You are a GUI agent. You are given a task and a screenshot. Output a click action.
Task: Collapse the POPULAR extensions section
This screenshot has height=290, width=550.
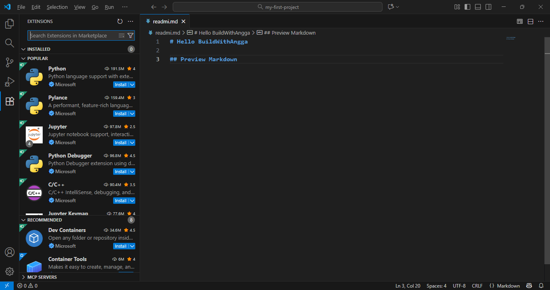[x=23, y=58]
